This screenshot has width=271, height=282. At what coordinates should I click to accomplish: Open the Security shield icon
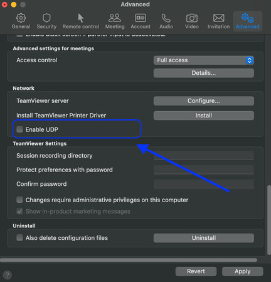[46, 18]
